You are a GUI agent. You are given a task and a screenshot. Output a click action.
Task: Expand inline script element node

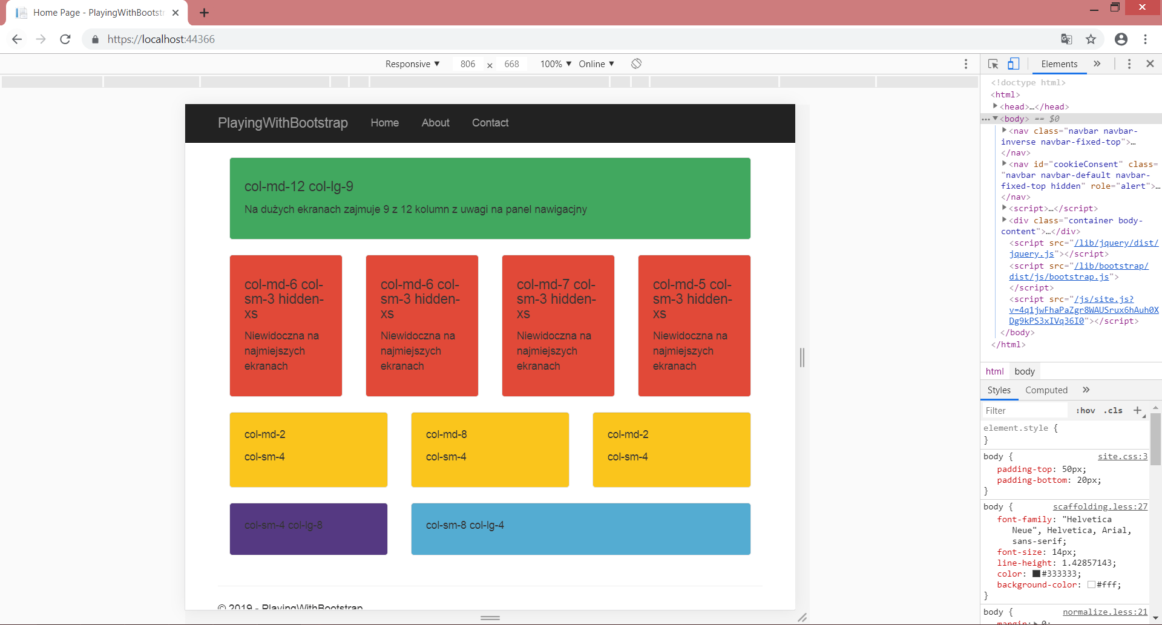pyautogui.click(x=1004, y=208)
